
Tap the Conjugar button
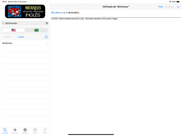pyautogui.click(x=169, y=7)
